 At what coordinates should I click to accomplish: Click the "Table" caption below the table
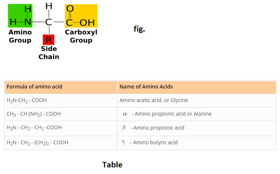112,164
